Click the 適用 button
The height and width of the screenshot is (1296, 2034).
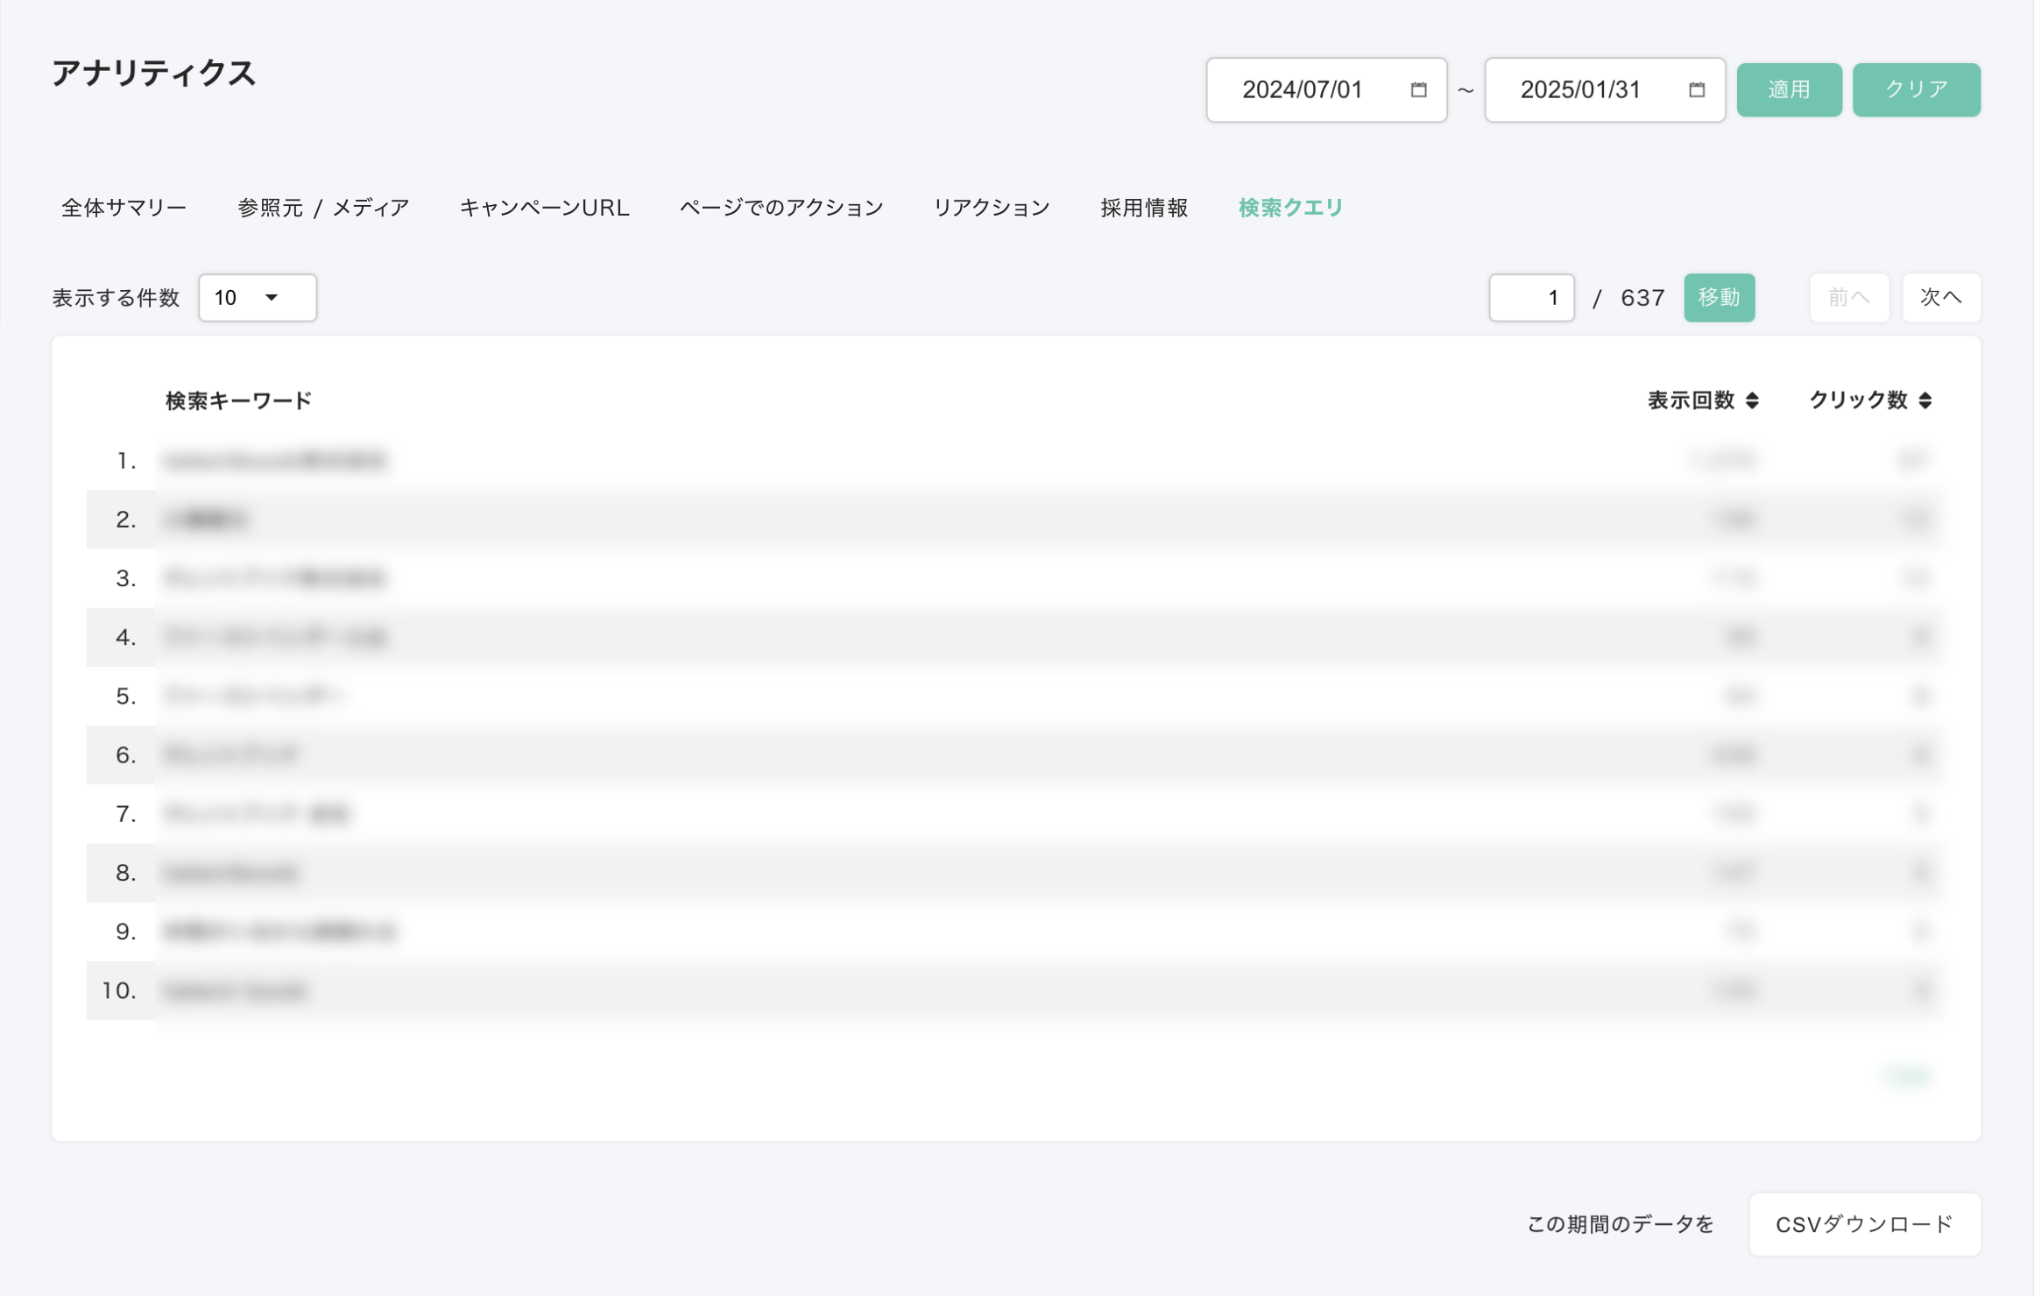(1789, 89)
